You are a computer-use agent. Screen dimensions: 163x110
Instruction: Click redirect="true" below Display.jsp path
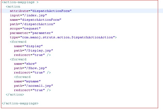click(32, 55)
